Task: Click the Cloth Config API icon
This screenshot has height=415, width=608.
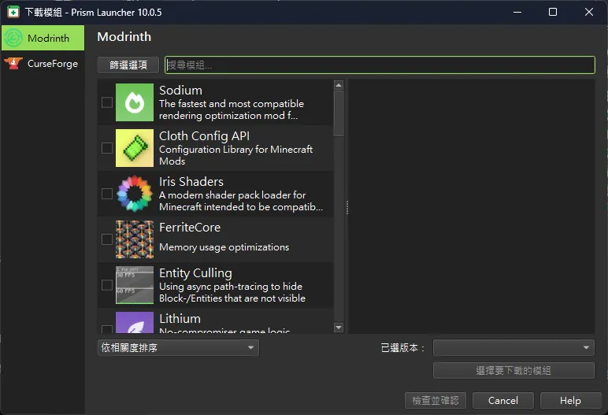Action: click(x=135, y=148)
